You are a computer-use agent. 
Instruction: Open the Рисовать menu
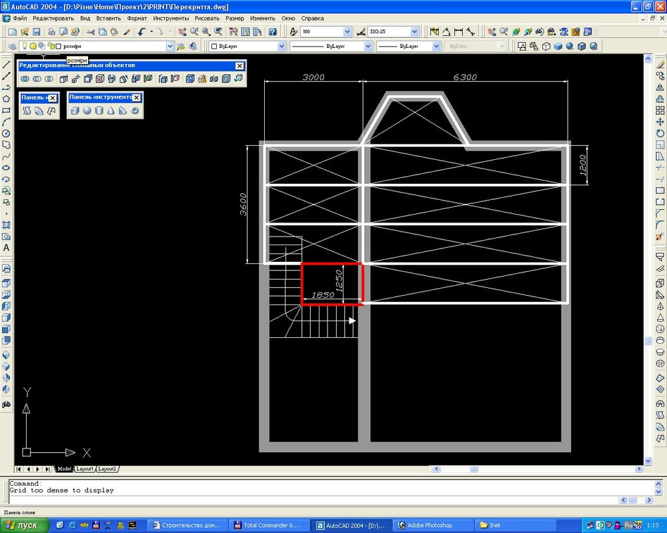[207, 18]
